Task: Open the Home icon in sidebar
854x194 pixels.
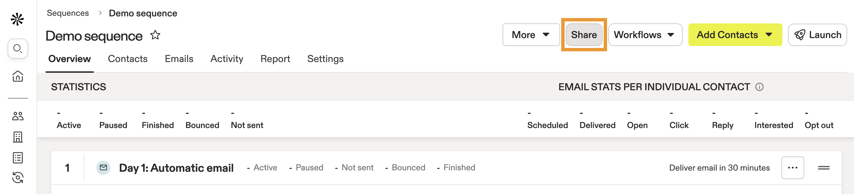Action: (x=18, y=76)
